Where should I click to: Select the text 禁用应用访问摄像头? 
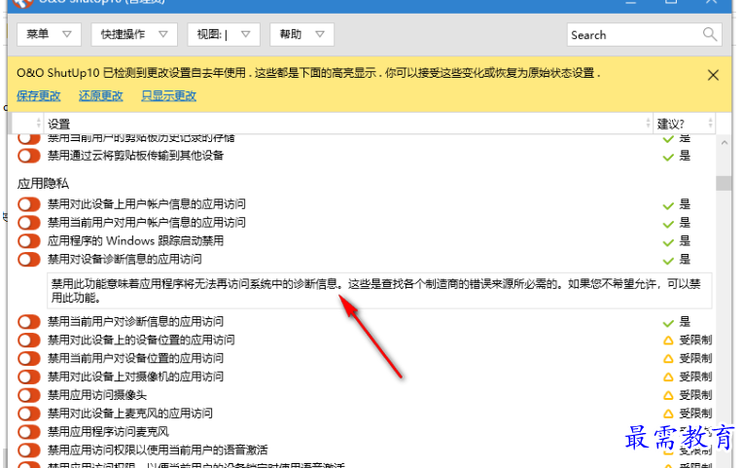97,395
